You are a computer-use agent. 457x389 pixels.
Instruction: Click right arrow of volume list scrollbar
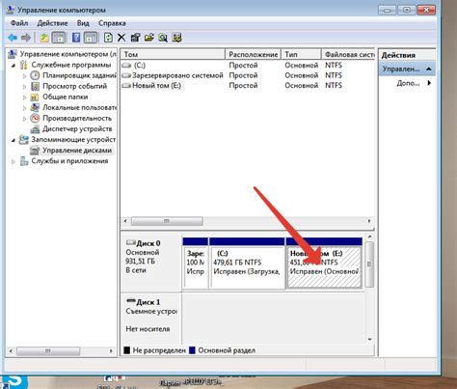pyautogui.click(x=369, y=221)
